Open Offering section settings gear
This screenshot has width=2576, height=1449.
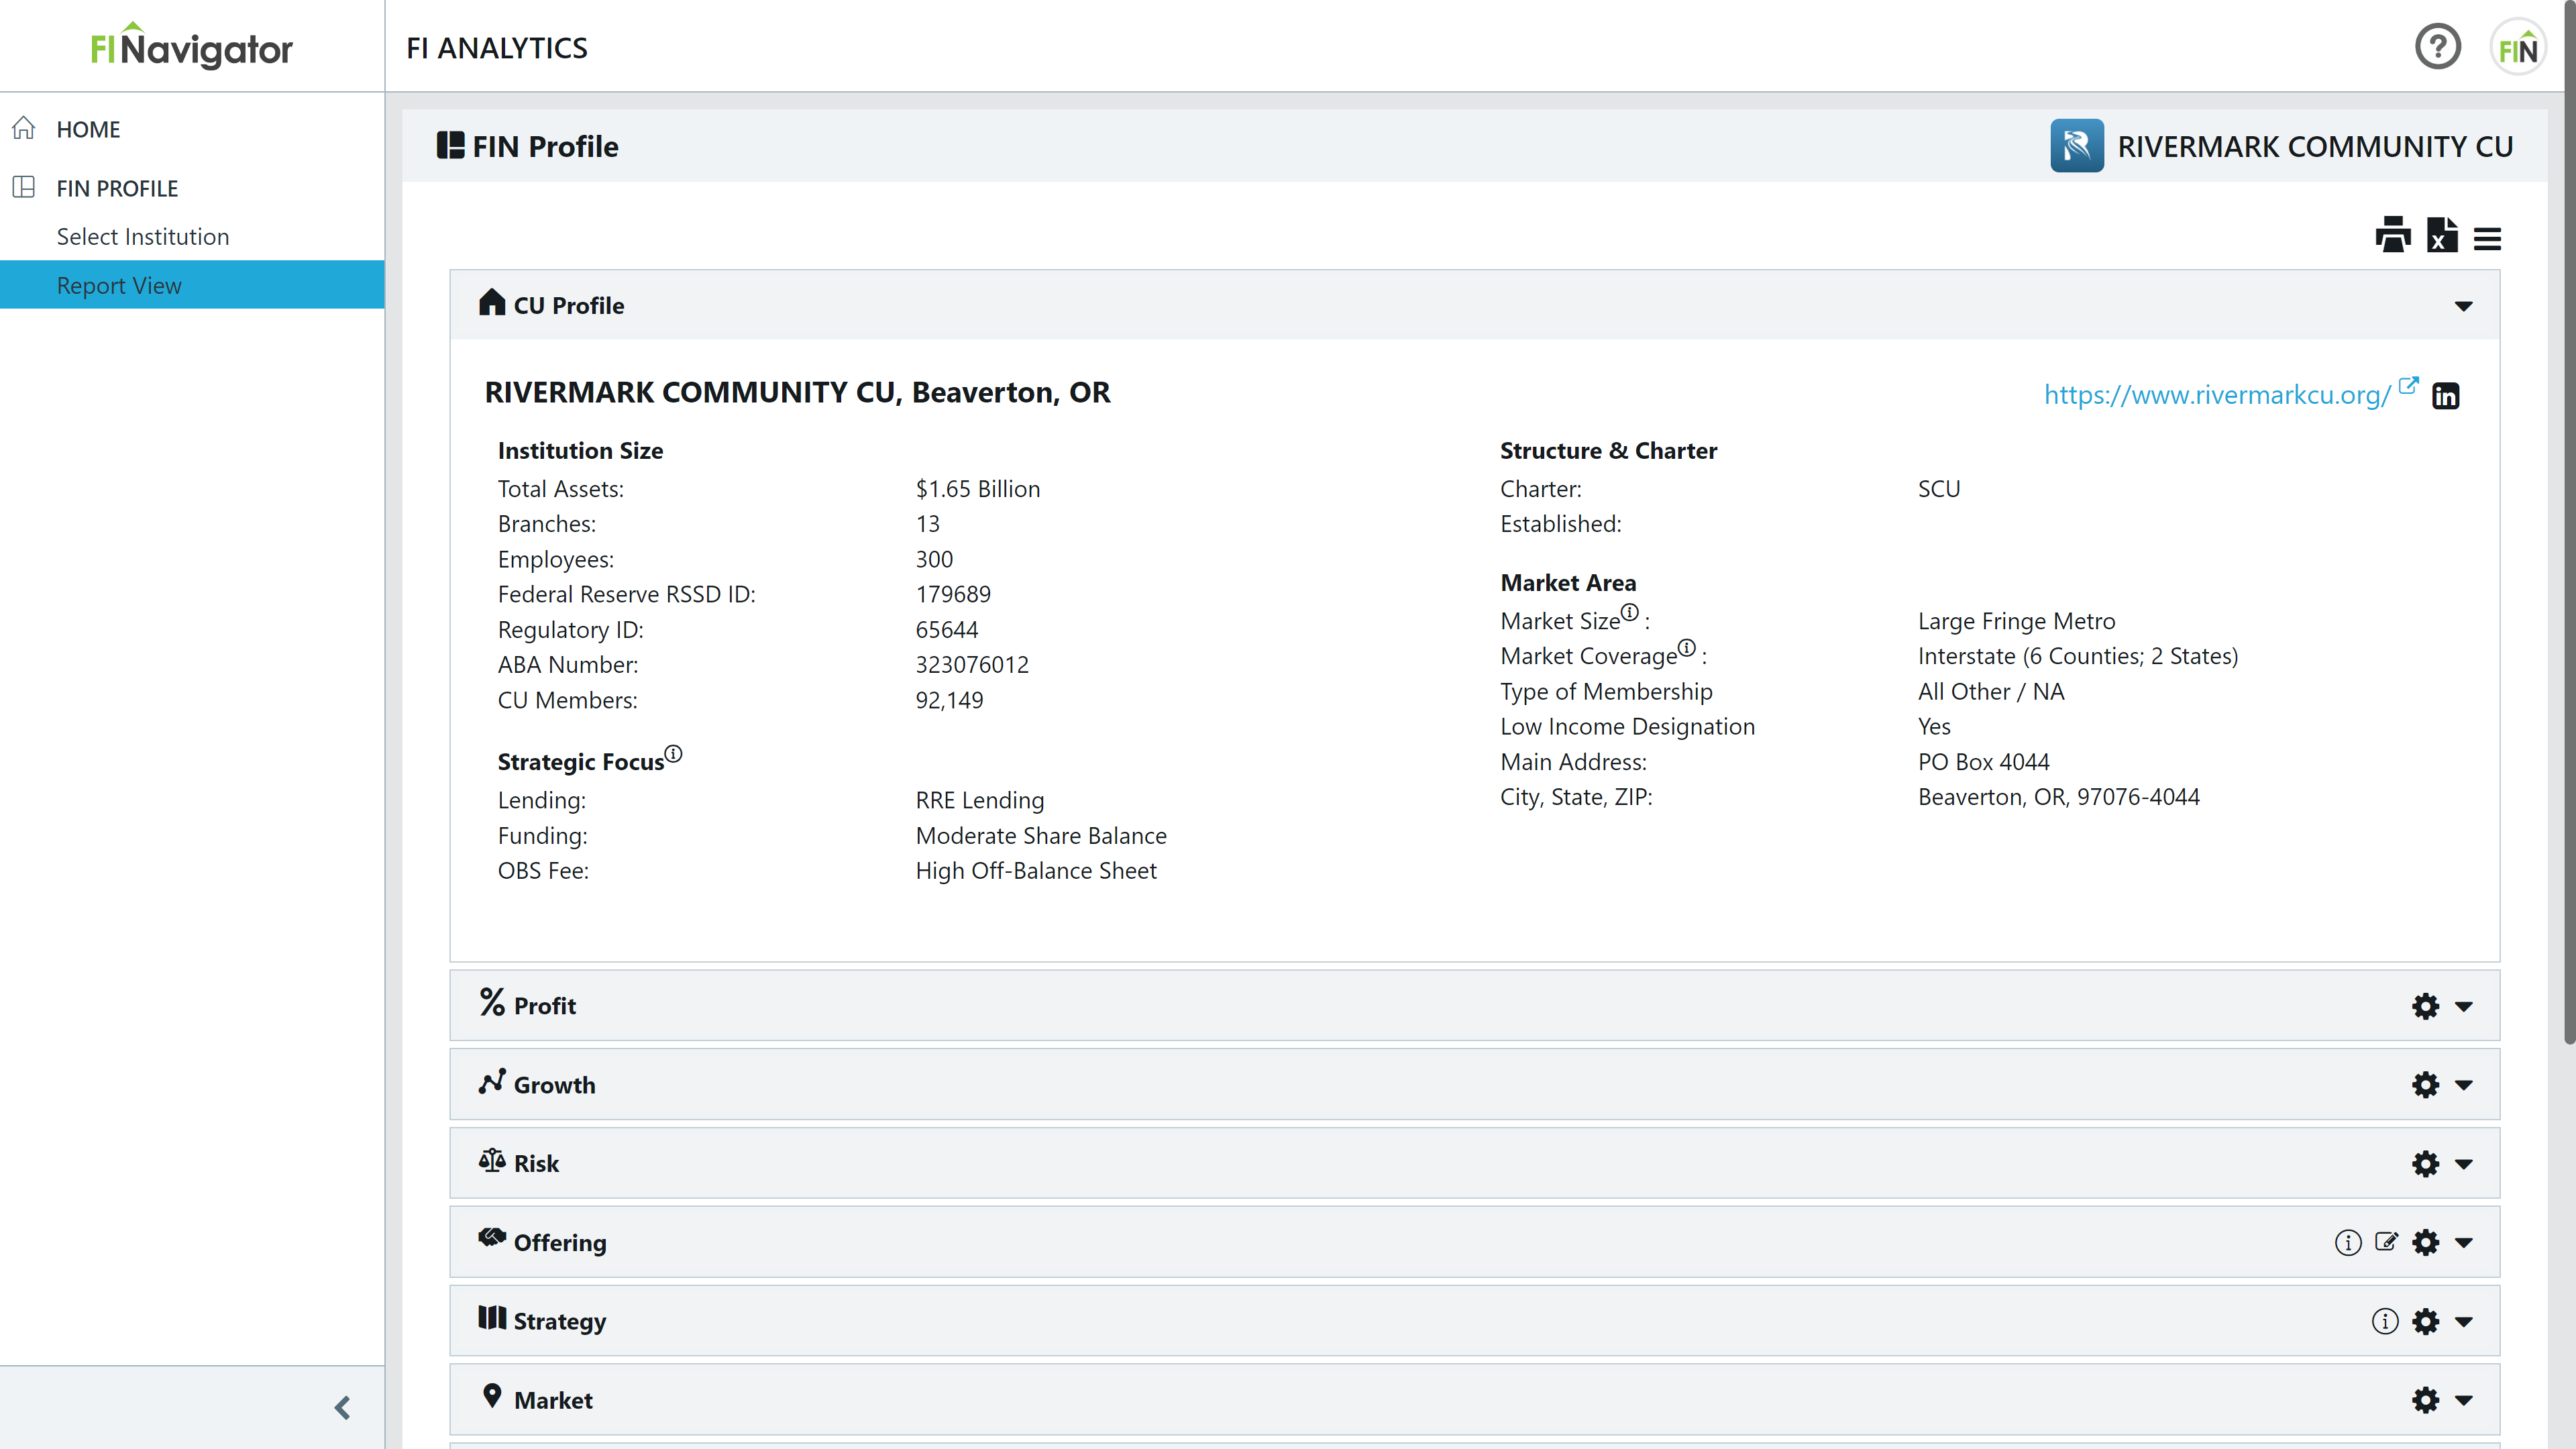(x=2425, y=1242)
